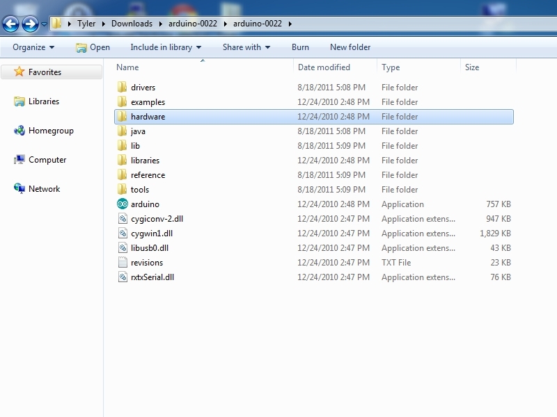557x417 pixels.
Task: Click the Open toolbar folder icon
Action: point(81,47)
